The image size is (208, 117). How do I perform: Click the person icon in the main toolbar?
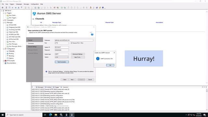pos(91,7)
